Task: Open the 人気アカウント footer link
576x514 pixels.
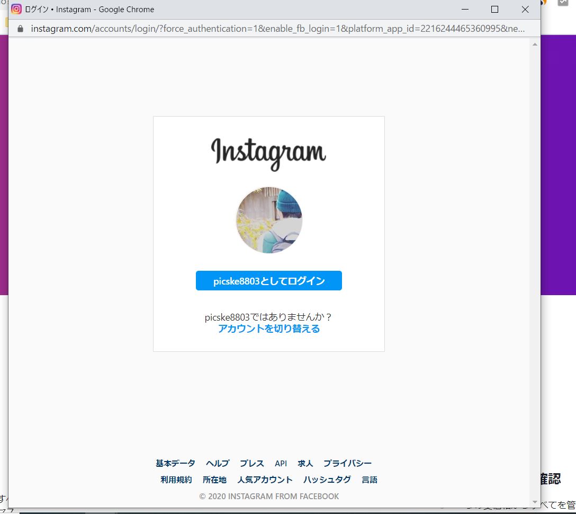Action: (265, 480)
